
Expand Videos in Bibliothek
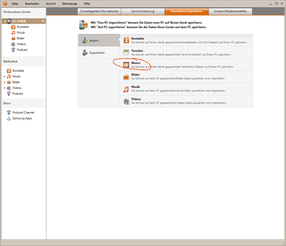(4, 88)
